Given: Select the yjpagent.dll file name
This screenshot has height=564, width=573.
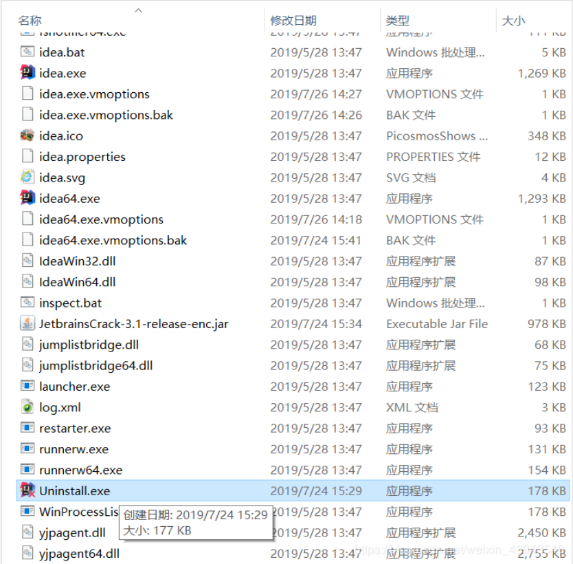Looking at the screenshot, I should 72,532.
